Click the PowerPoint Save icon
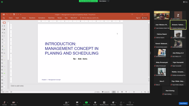 tap(4, 14)
